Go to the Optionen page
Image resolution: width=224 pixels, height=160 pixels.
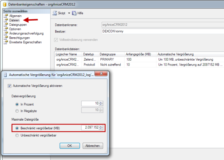(15, 29)
